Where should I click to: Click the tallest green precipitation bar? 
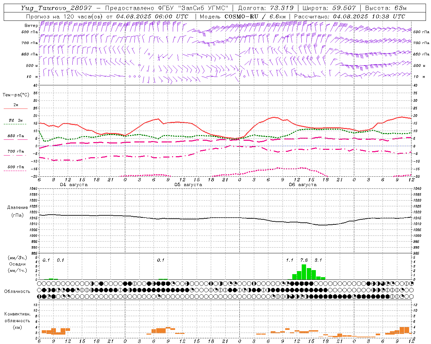pyautogui.click(x=304, y=272)
